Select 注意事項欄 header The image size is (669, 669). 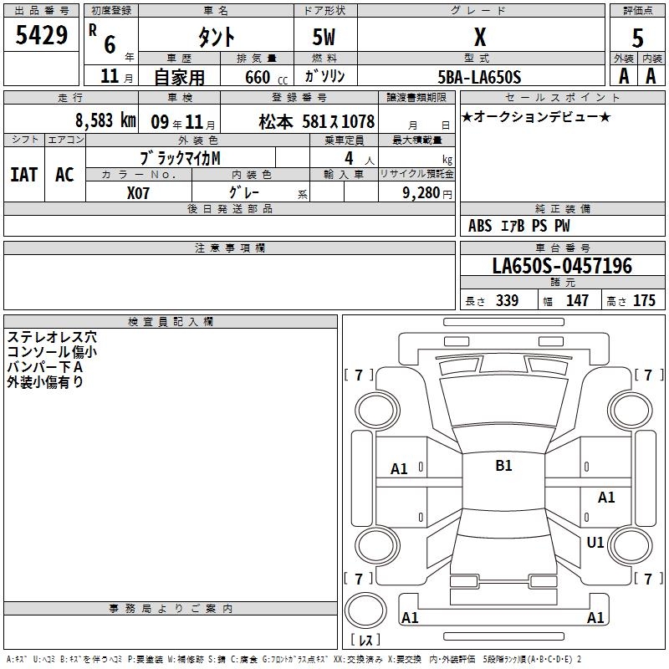coord(229,248)
